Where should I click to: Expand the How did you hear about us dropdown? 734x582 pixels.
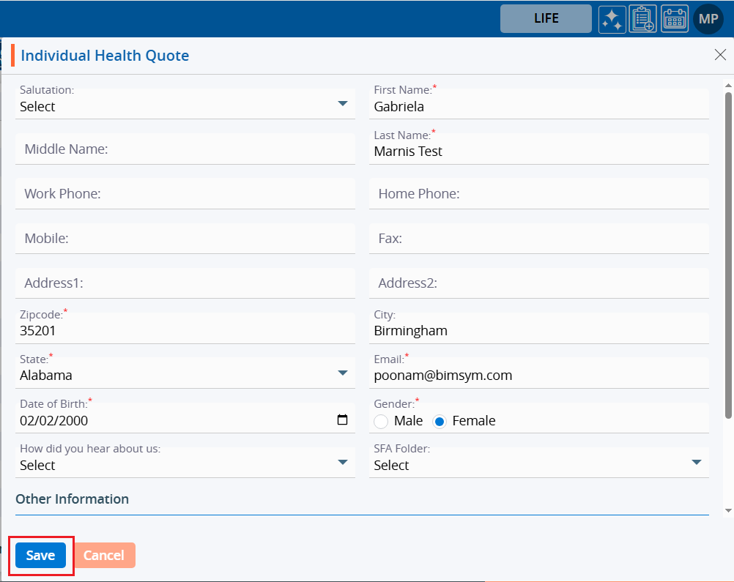[342, 463]
